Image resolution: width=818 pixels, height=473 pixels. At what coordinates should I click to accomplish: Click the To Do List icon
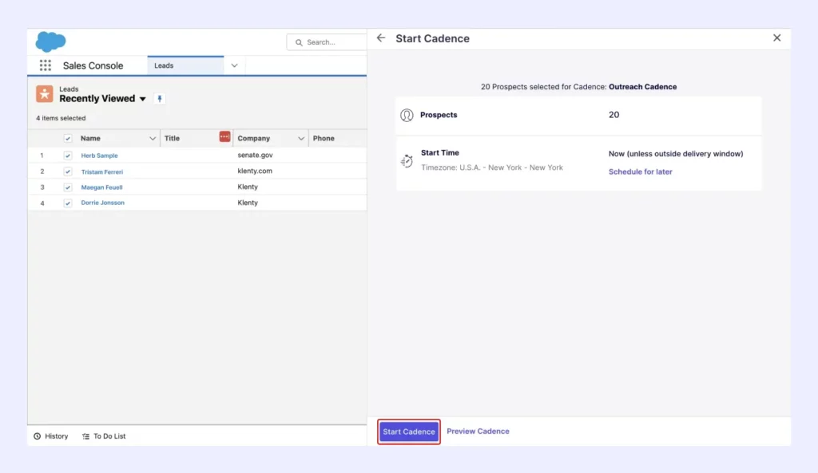coord(85,436)
